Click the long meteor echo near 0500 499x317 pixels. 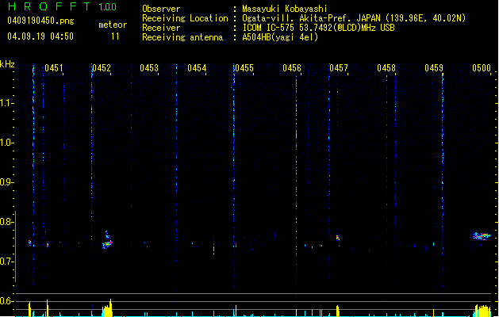[x=482, y=236]
